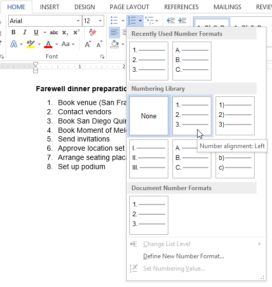Expand the Shading dropdown arrow

point(123,44)
